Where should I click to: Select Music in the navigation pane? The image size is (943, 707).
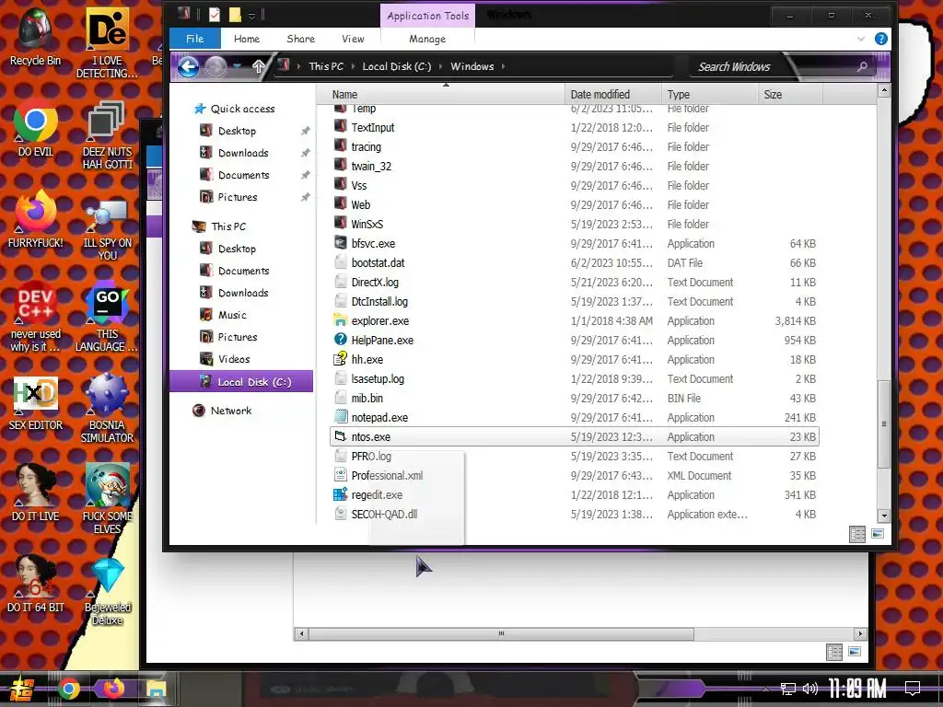pyautogui.click(x=232, y=315)
